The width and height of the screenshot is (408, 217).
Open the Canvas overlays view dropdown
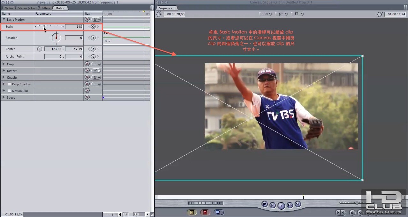click(x=297, y=14)
